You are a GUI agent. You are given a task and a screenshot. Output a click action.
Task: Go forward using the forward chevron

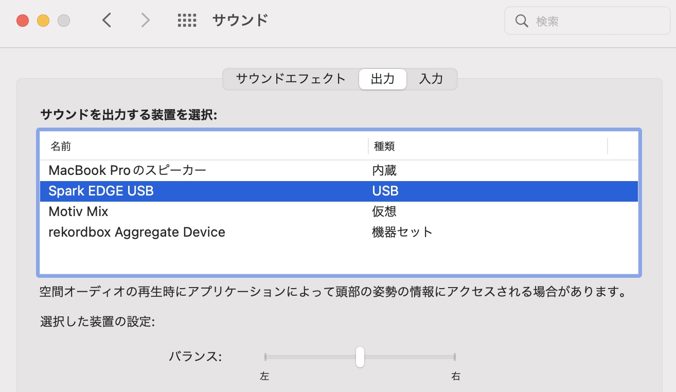(146, 21)
